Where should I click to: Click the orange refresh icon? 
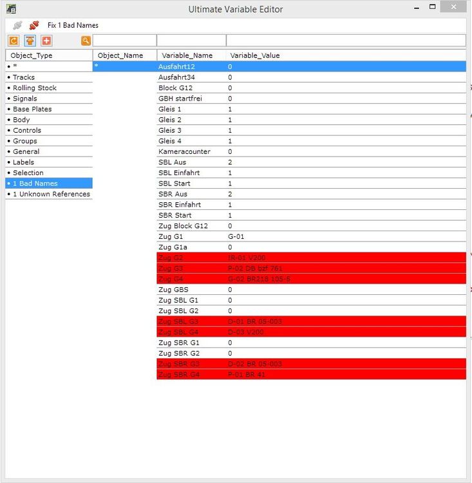14,41
